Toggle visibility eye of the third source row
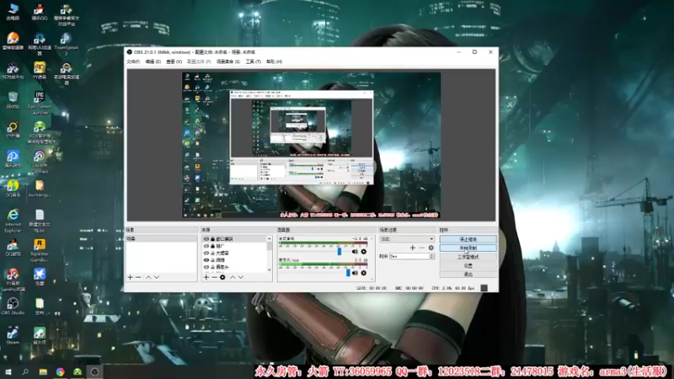This screenshot has height=379, width=674. (x=206, y=253)
